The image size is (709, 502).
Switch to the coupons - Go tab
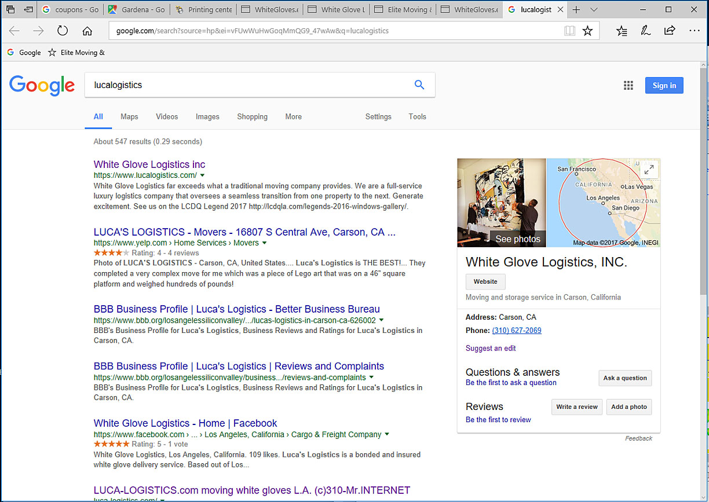(71, 10)
